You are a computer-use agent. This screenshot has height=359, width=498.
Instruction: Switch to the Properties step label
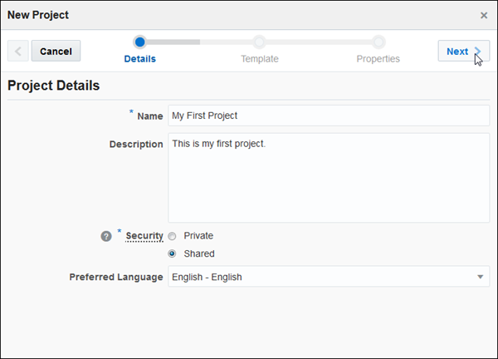coord(378,59)
